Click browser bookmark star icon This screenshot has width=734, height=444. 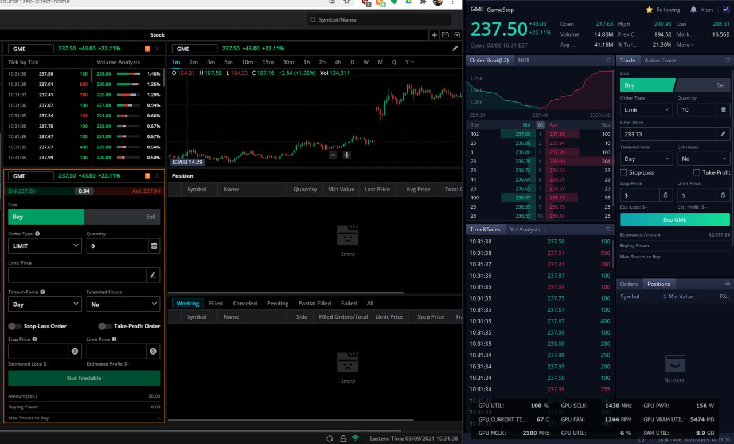tap(347, 2)
